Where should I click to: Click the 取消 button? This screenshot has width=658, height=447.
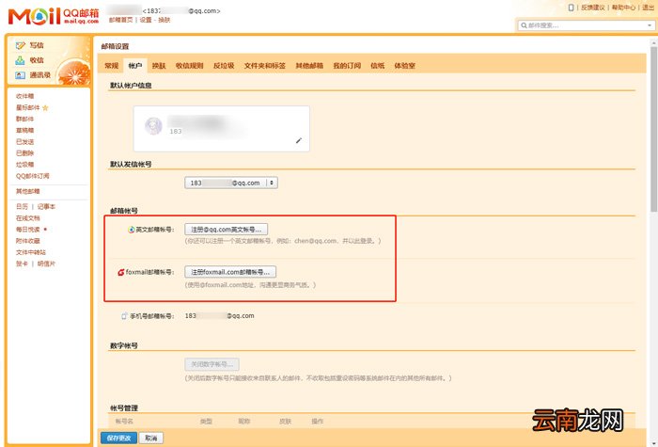coord(151,439)
